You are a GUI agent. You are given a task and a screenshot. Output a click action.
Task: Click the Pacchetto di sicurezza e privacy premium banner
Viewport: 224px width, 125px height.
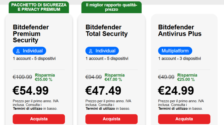tap(39, 7)
